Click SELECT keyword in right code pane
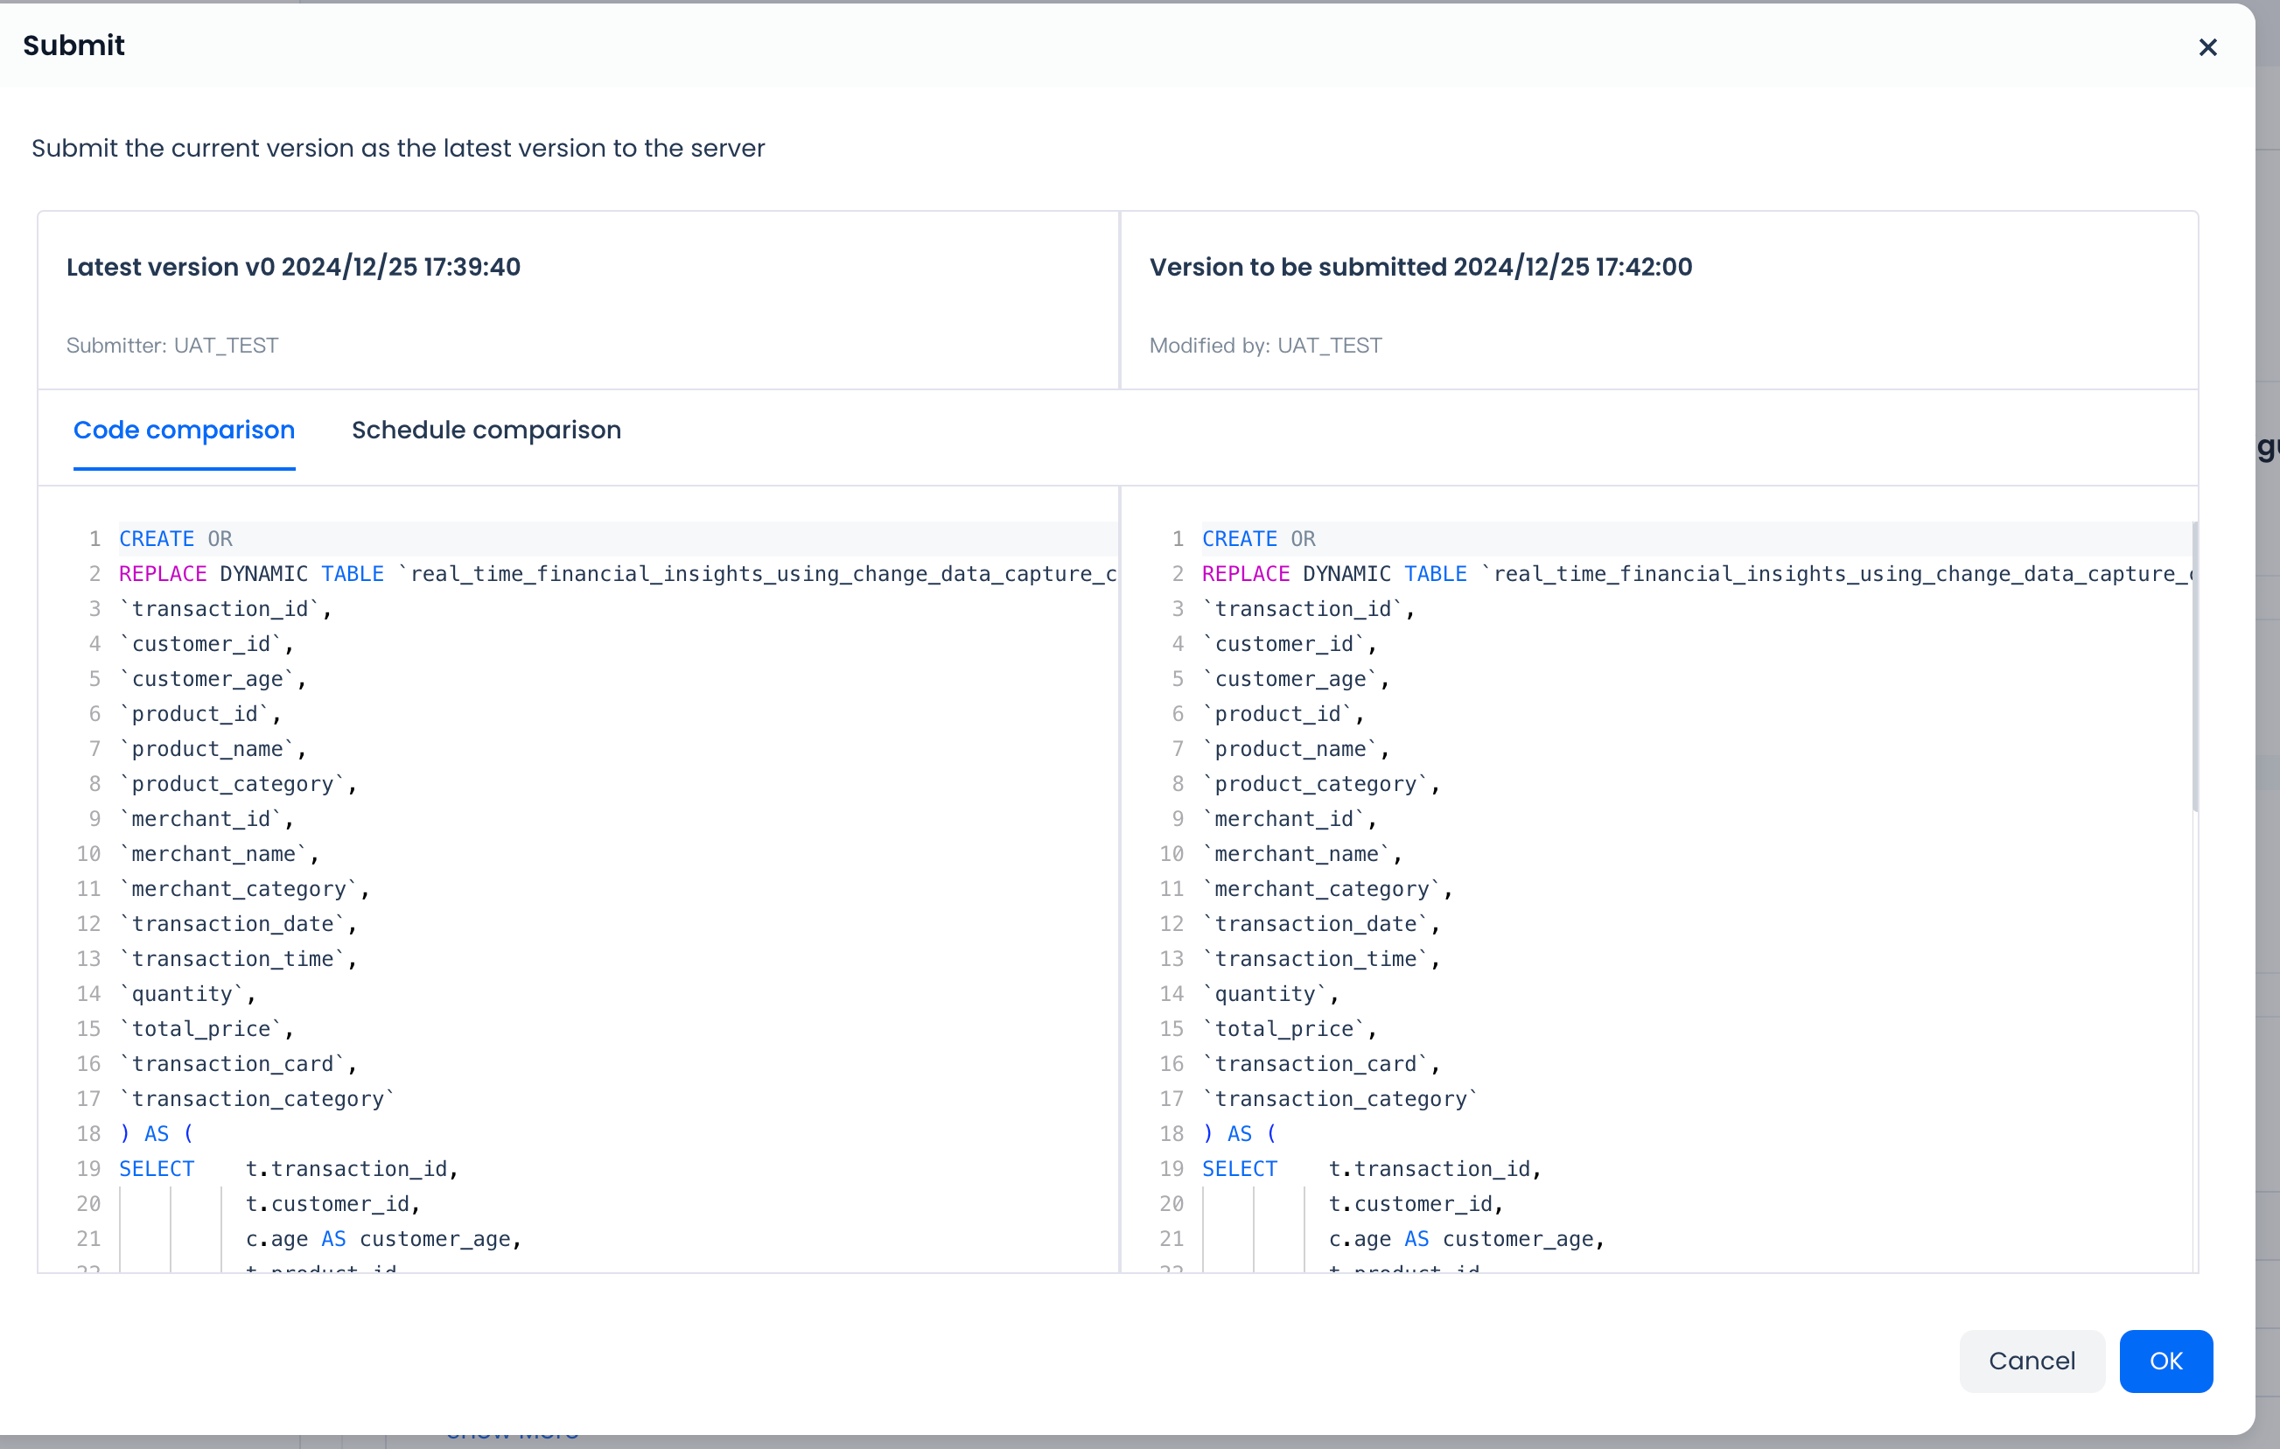The height and width of the screenshot is (1449, 2280). 1239,1169
